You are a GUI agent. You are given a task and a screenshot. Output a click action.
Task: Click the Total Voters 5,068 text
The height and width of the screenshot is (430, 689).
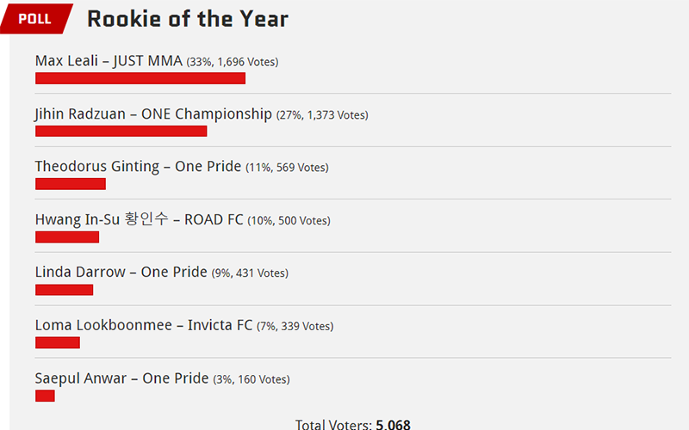pos(353,424)
